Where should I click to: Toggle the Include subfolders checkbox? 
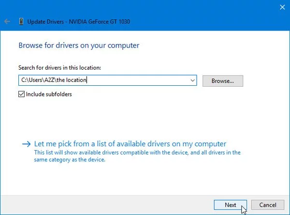coord(21,94)
